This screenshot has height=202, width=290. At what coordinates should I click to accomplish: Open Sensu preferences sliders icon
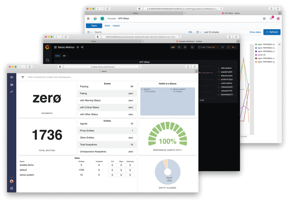(12, 188)
